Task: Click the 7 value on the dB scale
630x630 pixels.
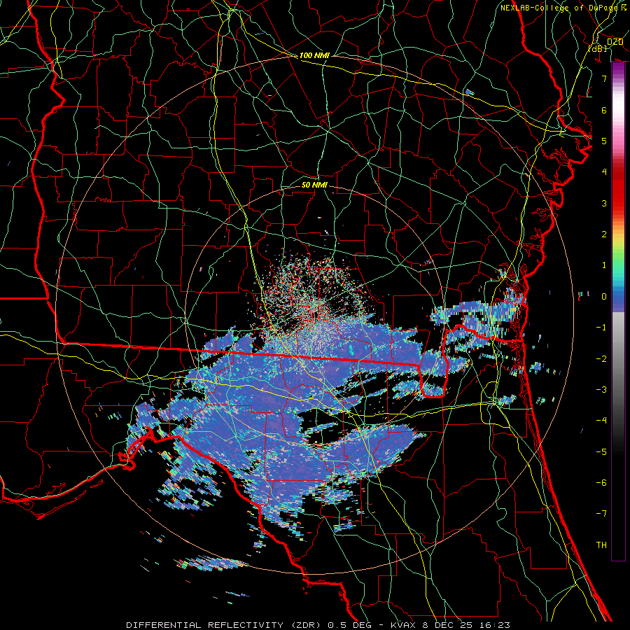Action: (x=604, y=78)
